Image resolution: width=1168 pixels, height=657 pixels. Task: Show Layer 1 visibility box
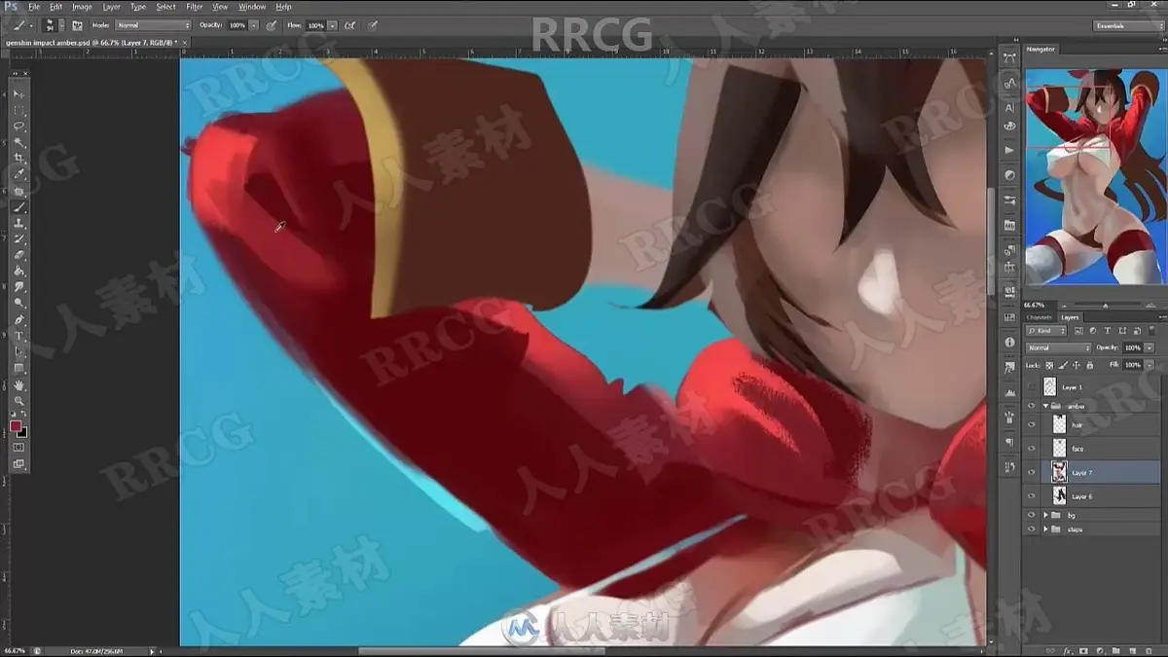pyautogui.click(x=1032, y=386)
